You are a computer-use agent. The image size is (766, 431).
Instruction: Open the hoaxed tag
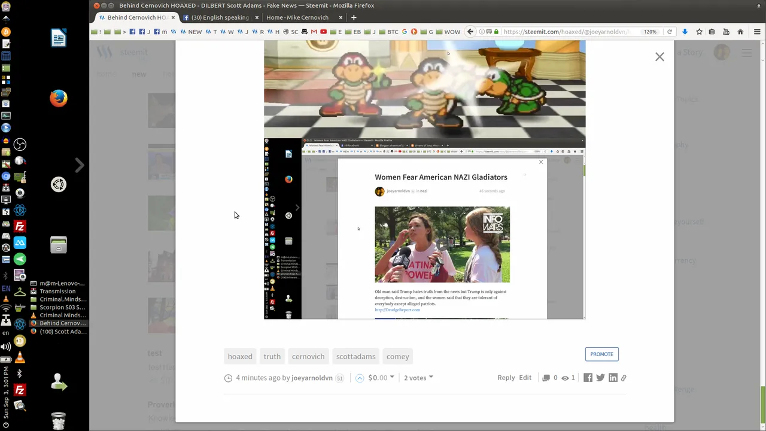coord(240,356)
